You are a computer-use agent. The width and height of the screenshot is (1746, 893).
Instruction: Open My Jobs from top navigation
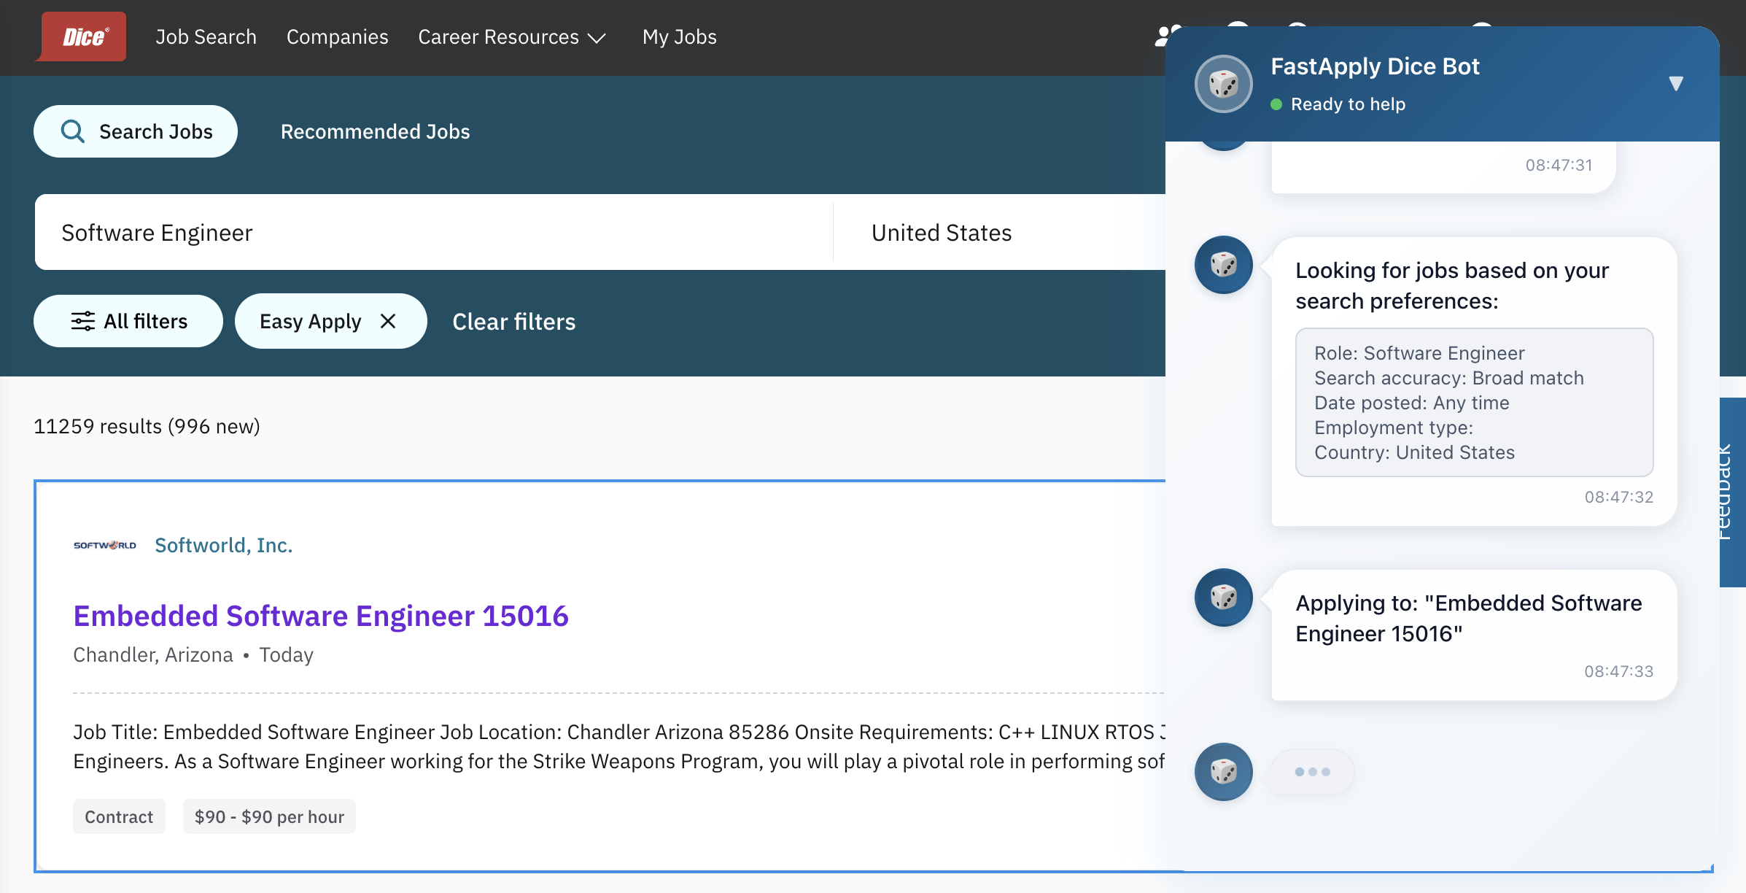(679, 36)
